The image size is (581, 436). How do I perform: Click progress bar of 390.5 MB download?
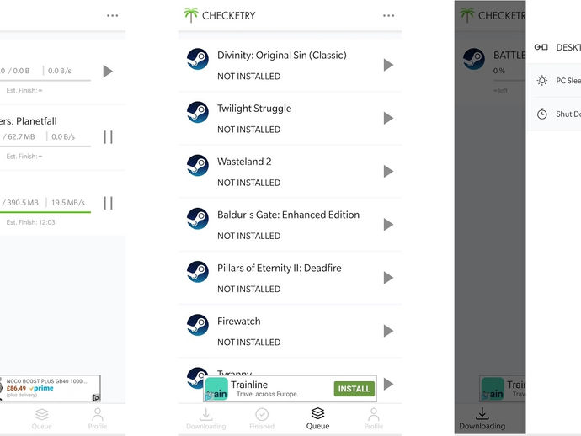[x=45, y=212]
